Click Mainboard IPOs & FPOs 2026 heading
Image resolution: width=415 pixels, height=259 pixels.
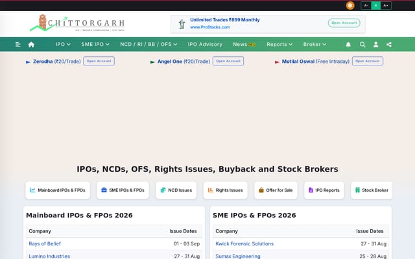[79, 216]
